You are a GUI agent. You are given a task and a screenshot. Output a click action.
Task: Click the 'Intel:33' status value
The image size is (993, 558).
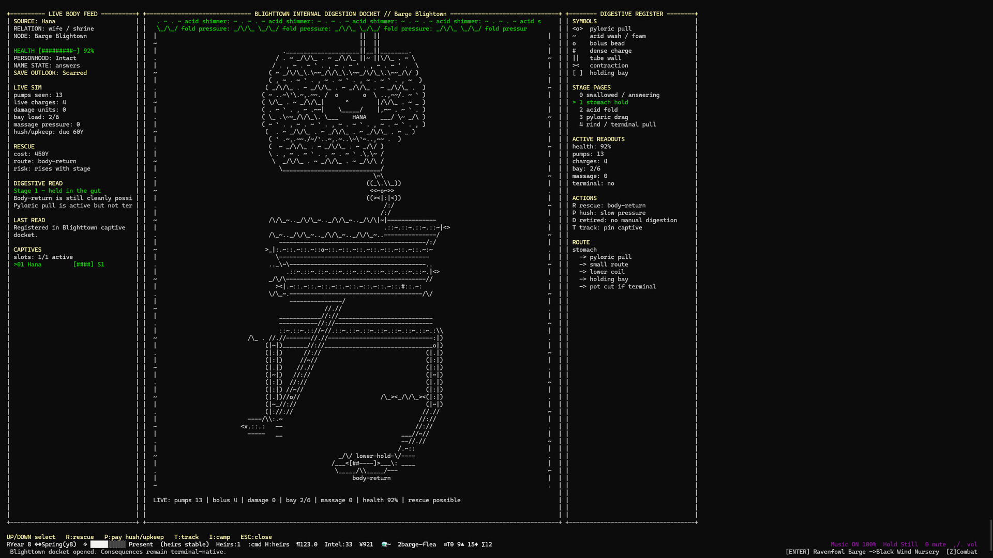(338, 544)
